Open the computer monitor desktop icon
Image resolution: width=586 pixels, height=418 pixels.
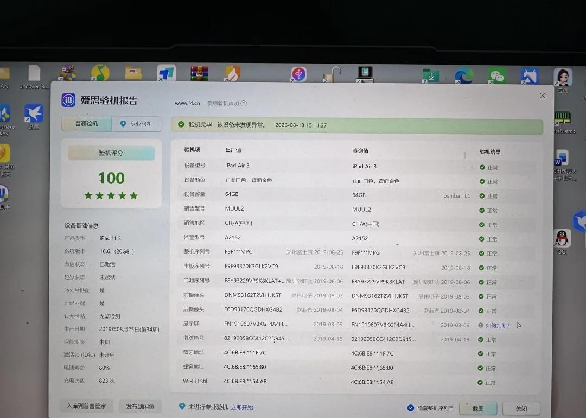(365, 74)
